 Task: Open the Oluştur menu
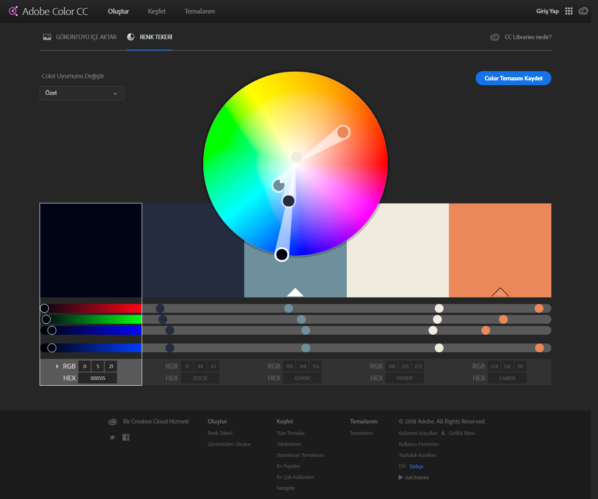click(x=118, y=11)
